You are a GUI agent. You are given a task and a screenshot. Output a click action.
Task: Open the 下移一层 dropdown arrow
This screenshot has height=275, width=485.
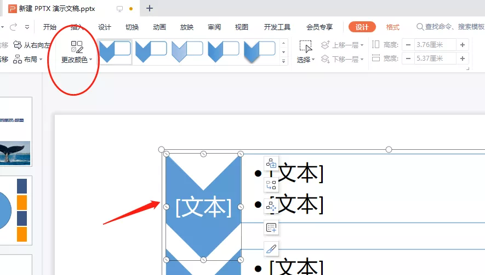tap(362, 59)
